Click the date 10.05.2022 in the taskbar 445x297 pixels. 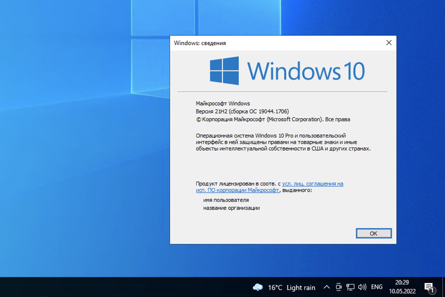[x=402, y=292]
